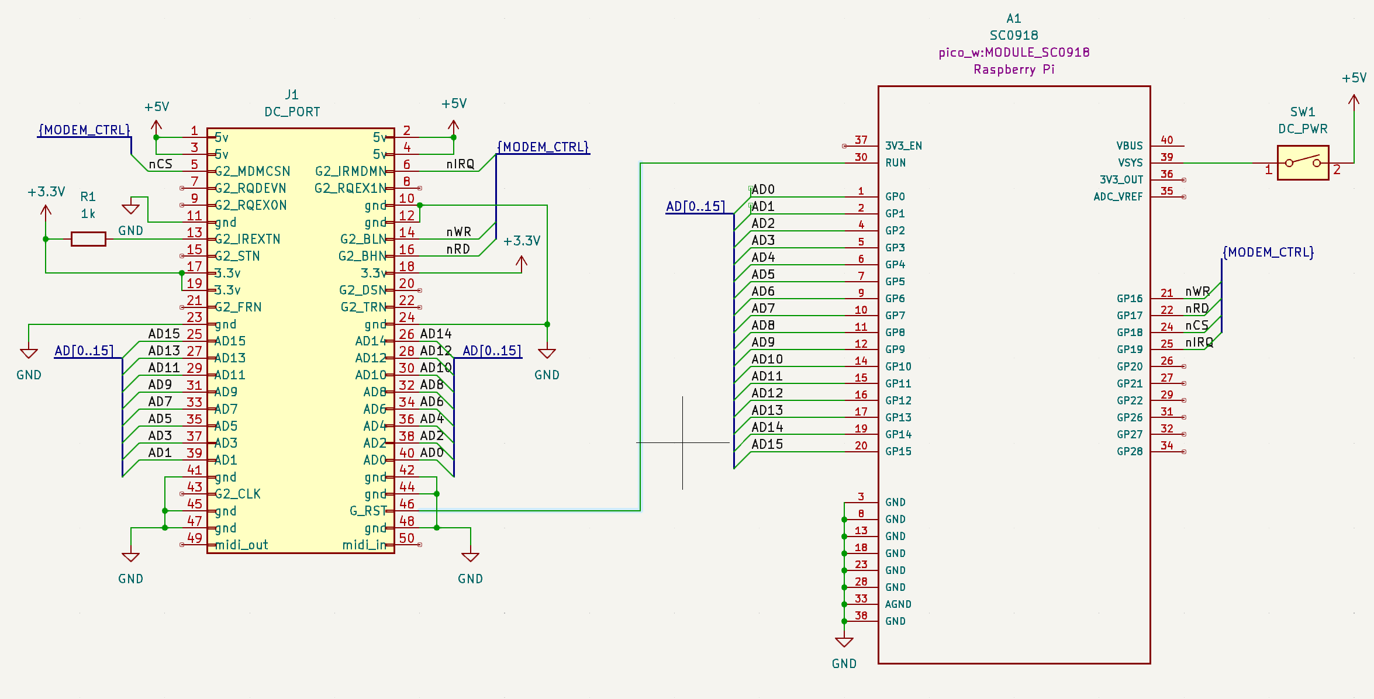Click the AD14 net label at J1 pin 26
The image size is (1374, 699).
click(x=436, y=334)
